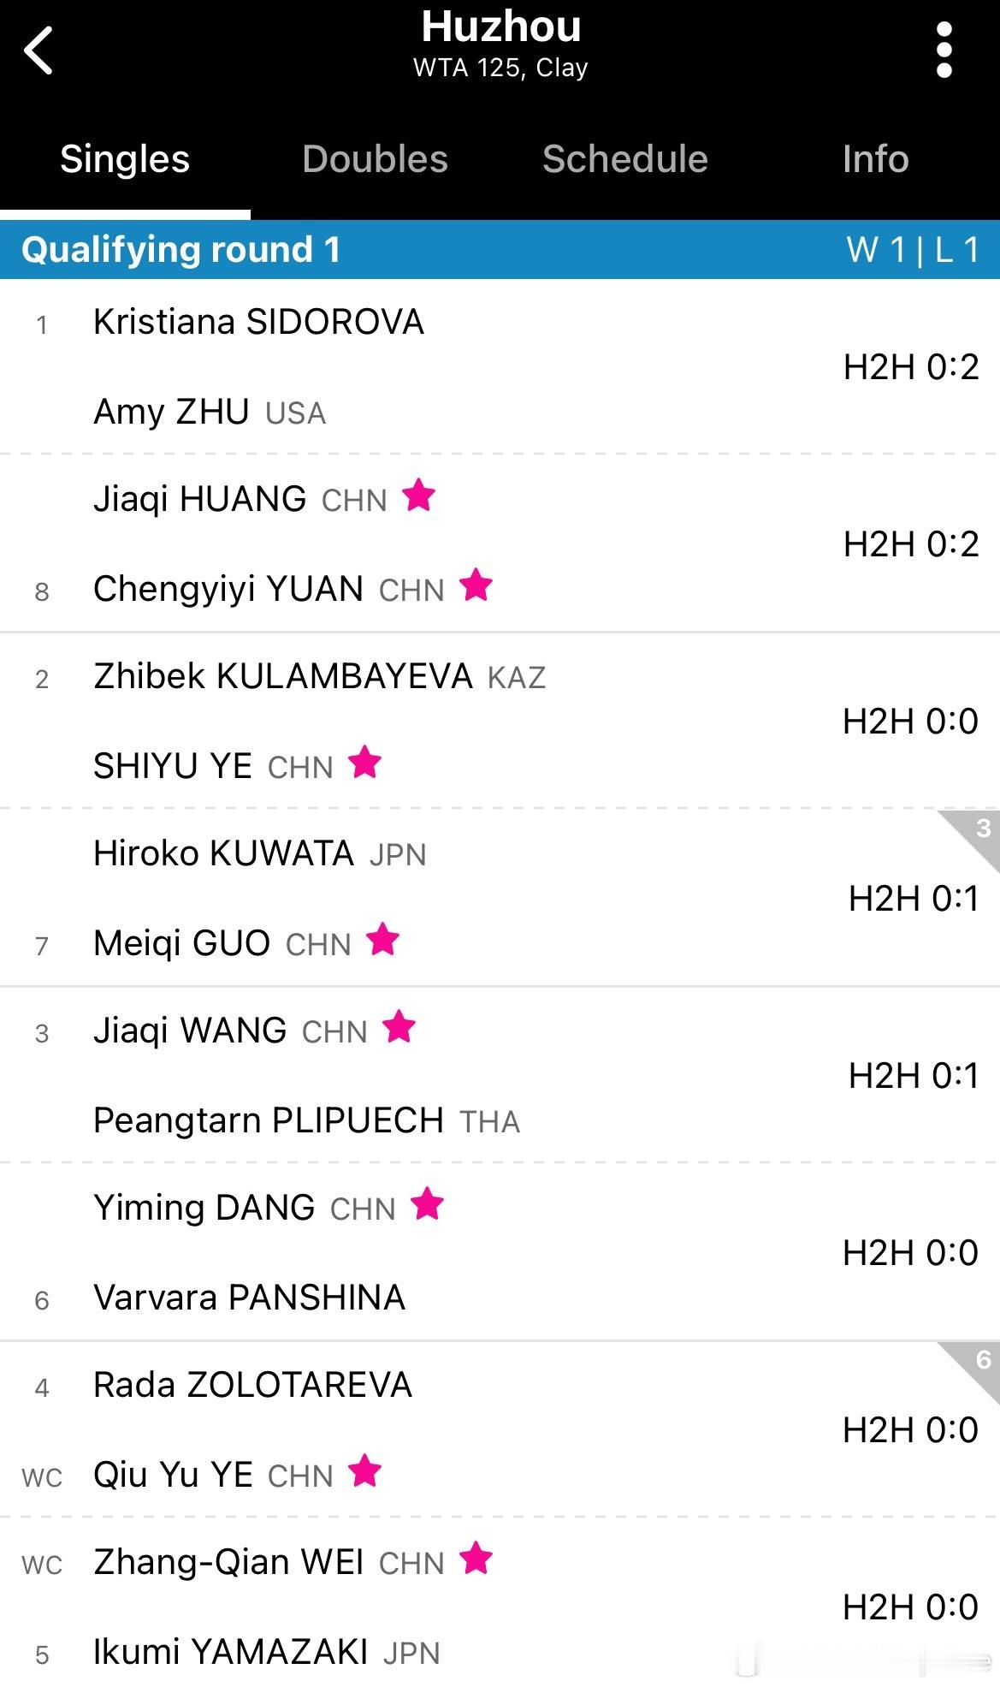Tap the star icon beside Meiqi GUO
1000x1687 pixels.
click(383, 938)
